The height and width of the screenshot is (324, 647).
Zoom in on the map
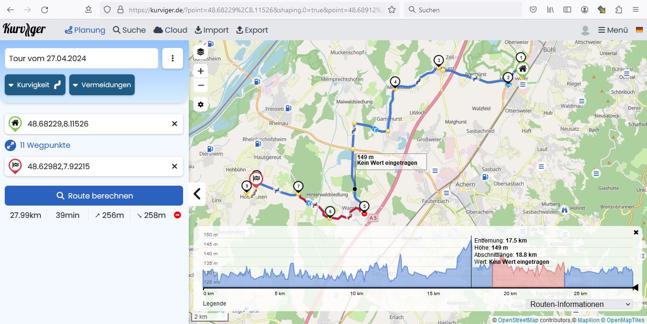pos(201,71)
